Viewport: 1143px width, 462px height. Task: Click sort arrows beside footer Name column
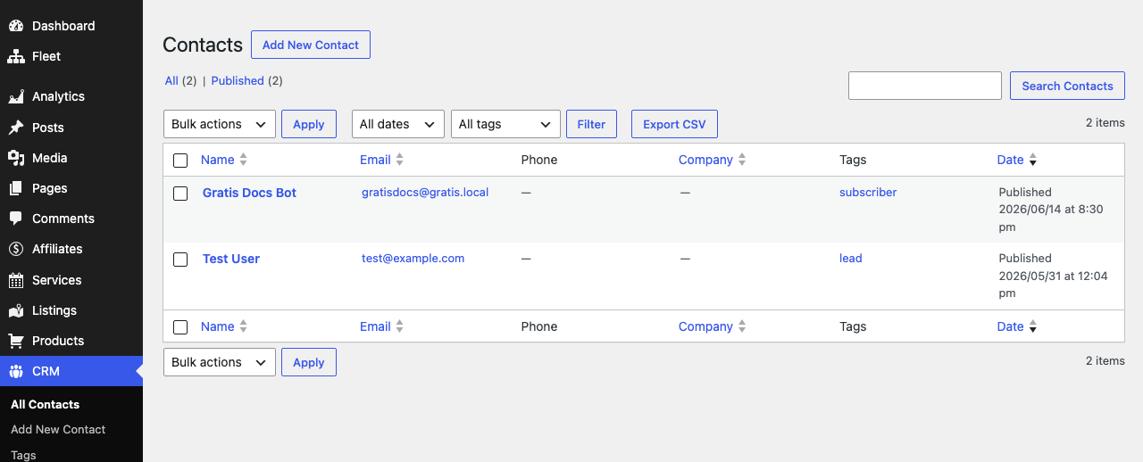(x=244, y=326)
